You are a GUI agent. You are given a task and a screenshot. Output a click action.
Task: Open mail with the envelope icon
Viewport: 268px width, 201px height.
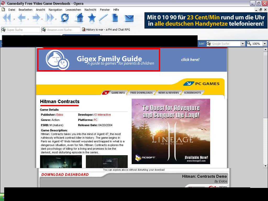(129, 18)
